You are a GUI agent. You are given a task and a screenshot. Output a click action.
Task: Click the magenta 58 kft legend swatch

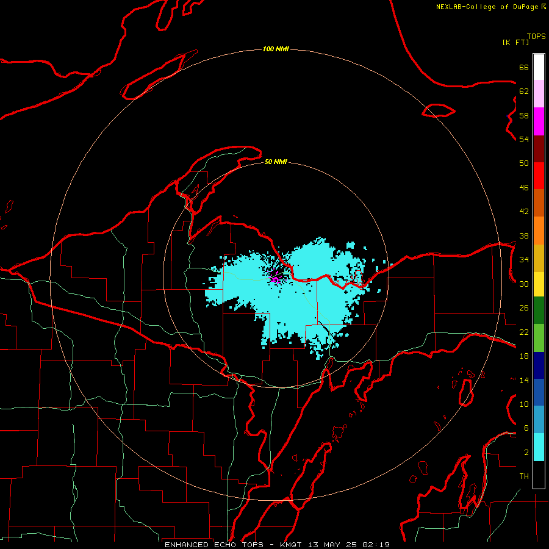click(x=539, y=121)
